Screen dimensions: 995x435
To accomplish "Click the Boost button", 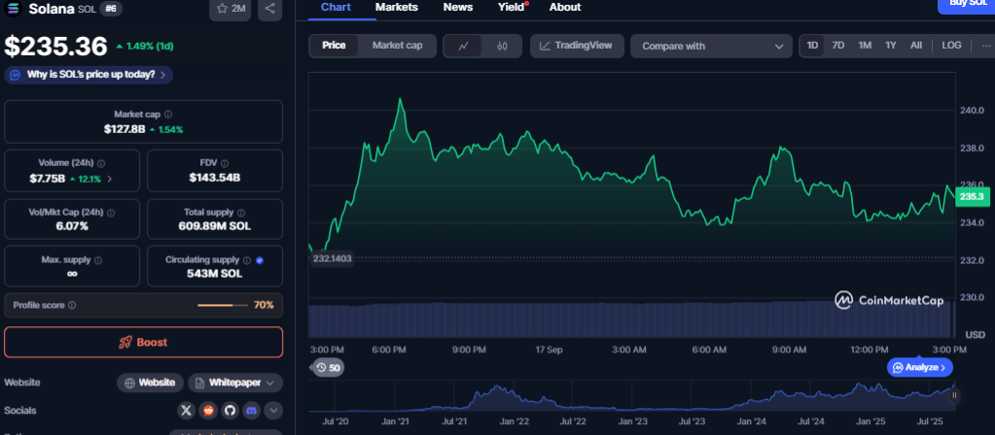I will pos(143,343).
